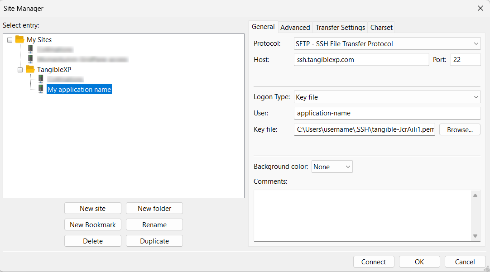
Task: Switch to the Advanced tab
Action: click(x=295, y=28)
